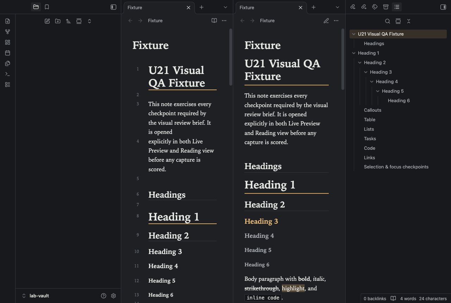Image resolution: width=451 pixels, height=303 pixels.
Task: Click the 24 characters status bar count
Action: point(433,298)
